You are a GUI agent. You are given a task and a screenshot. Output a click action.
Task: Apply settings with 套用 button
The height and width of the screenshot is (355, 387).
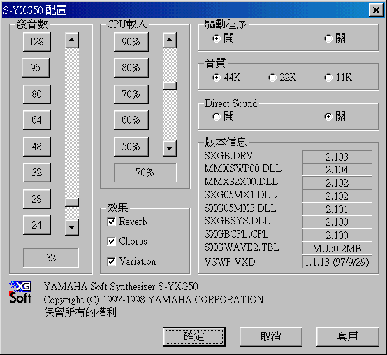347,337
